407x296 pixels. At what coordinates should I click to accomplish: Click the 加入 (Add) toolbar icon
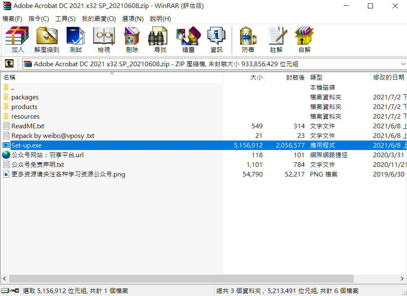(x=17, y=40)
